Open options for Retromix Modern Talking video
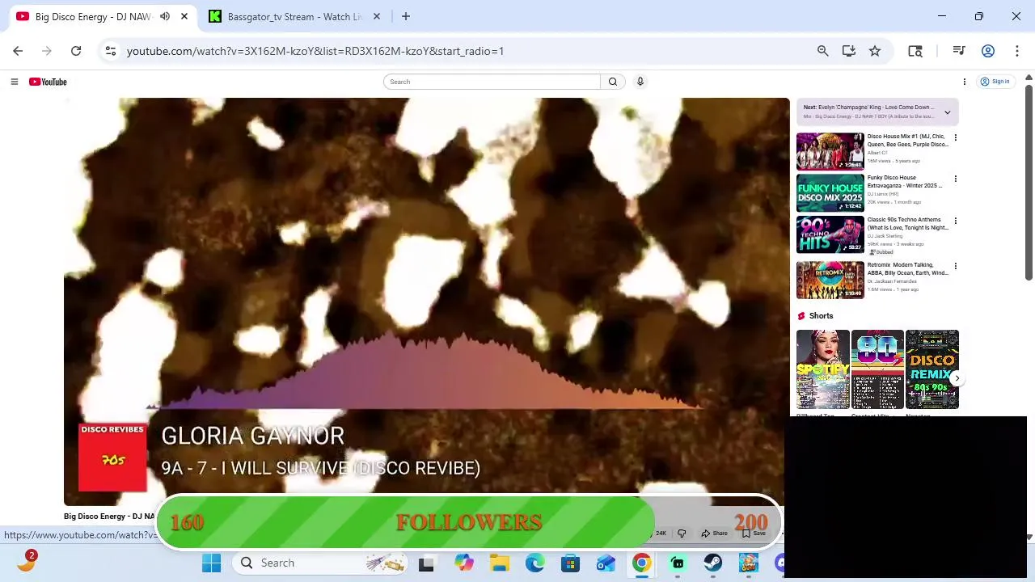 click(955, 266)
